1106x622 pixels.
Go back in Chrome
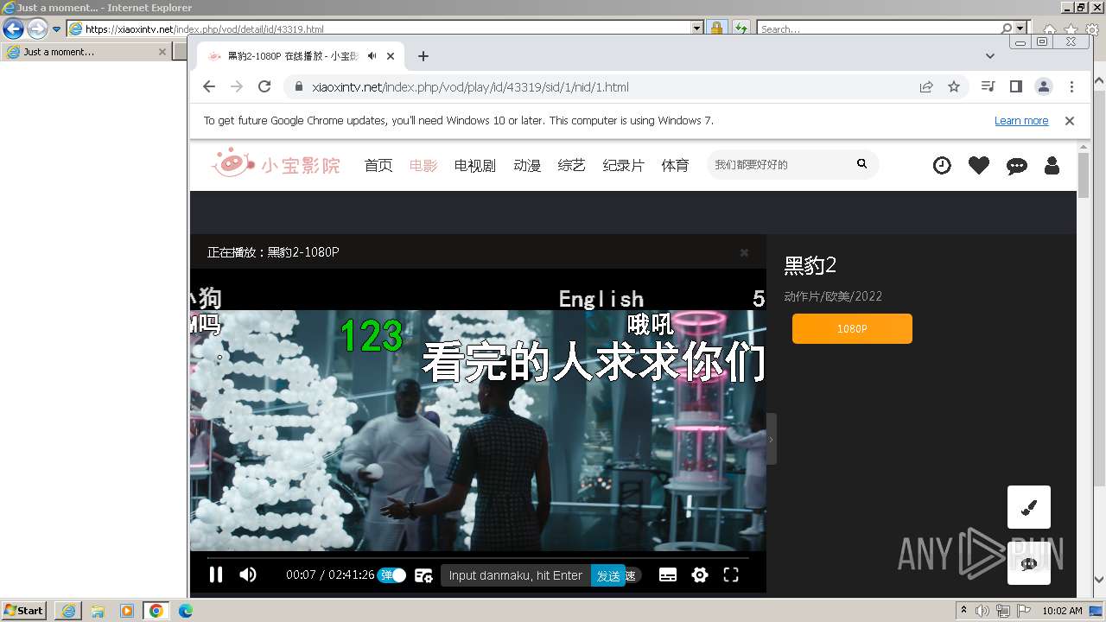[x=209, y=86]
